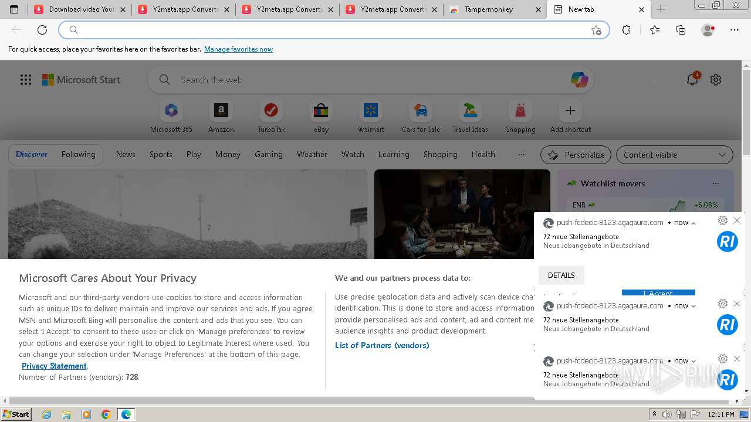Viewport: 751px width, 422px height.
Task: Open the Weather category
Action: click(312, 154)
